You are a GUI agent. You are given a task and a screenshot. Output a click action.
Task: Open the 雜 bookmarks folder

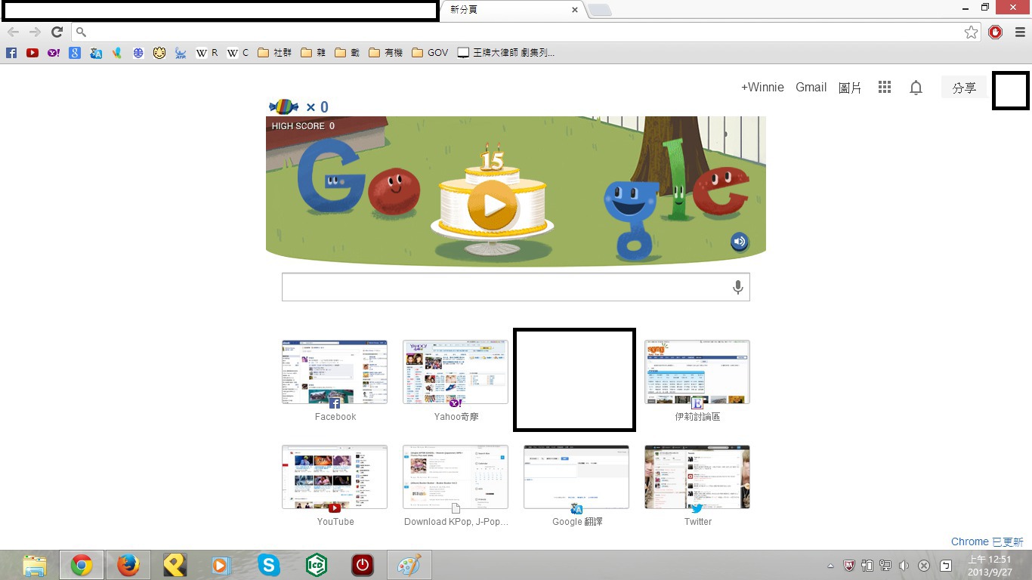(x=314, y=53)
